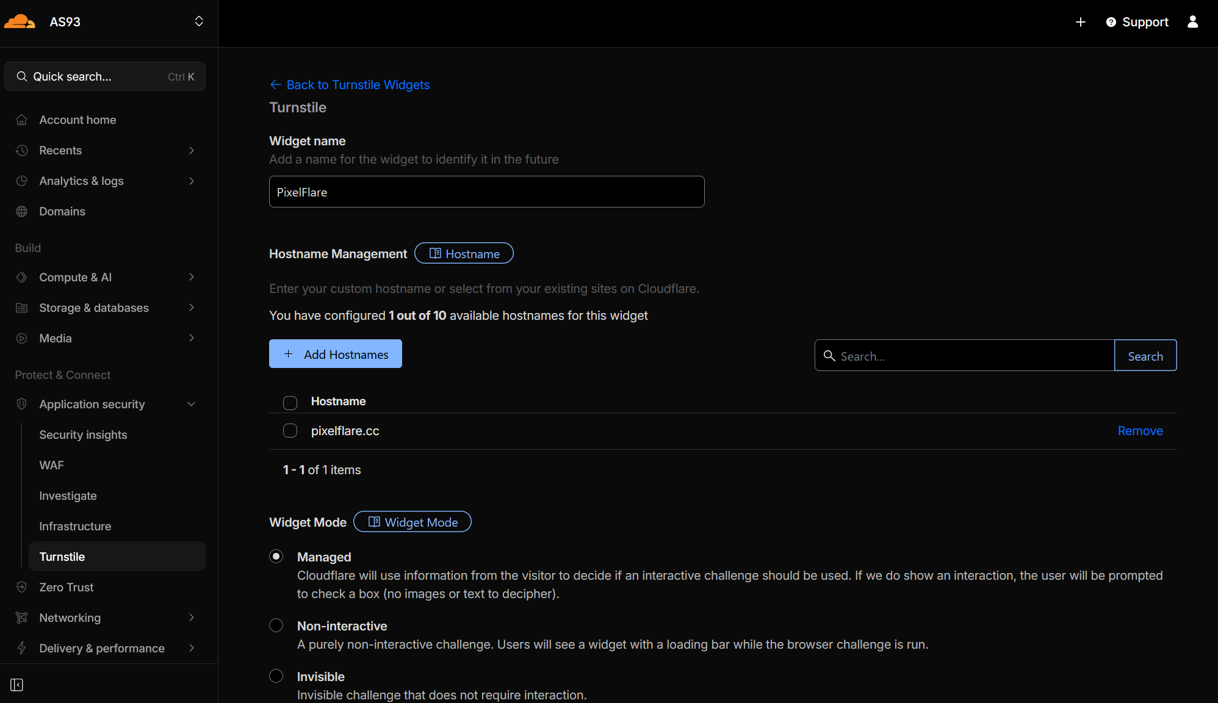Image resolution: width=1218 pixels, height=703 pixels.
Task: Toggle the select-all Hostname header checkbox
Action: [290, 403]
